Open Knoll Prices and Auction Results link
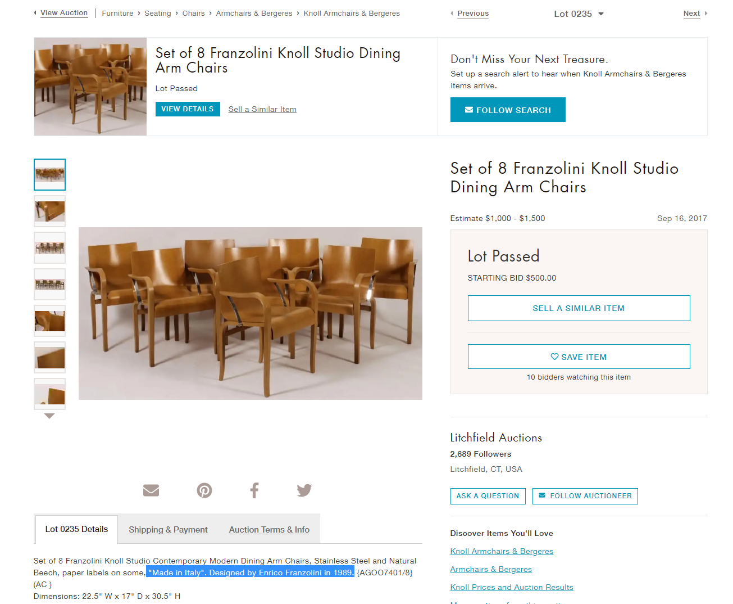Image resolution: width=733 pixels, height=604 pixels. [x=512, y=587]
